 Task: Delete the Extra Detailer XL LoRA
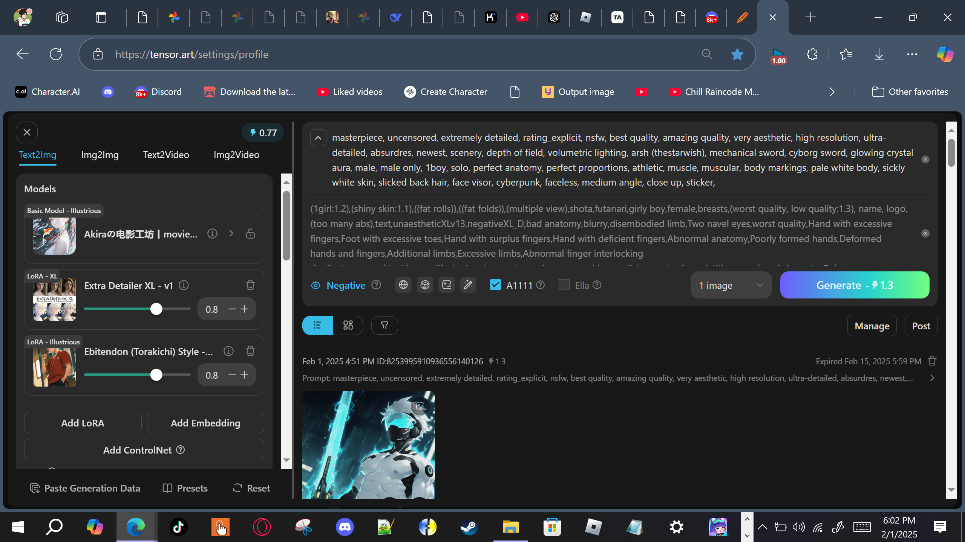(x=250, y=285)
